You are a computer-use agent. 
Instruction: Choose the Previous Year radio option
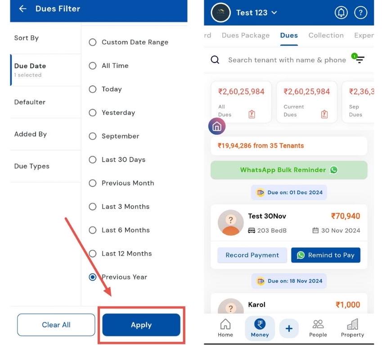(x=93, y=277)
